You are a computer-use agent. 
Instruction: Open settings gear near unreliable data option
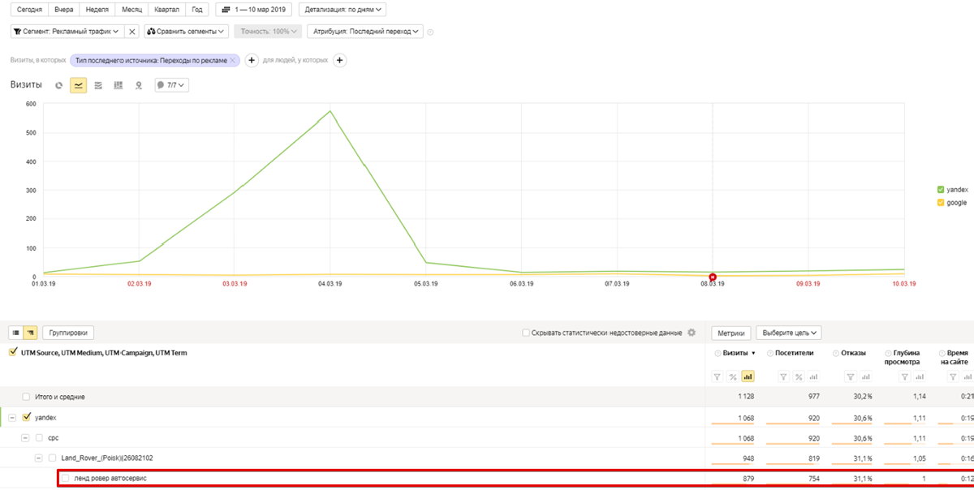pos(692,333)
